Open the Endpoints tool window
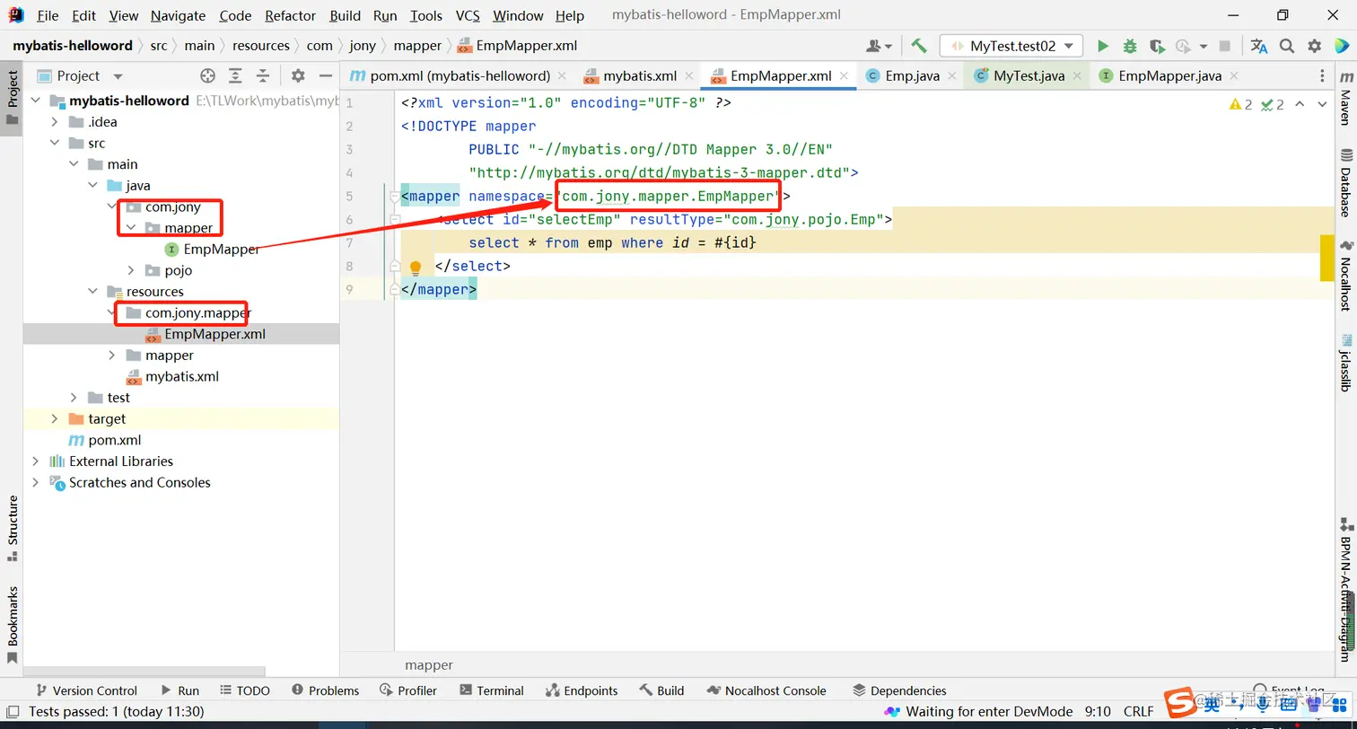Image resolution: width=1357 pixels, height=729 pixels. [582, 690]
